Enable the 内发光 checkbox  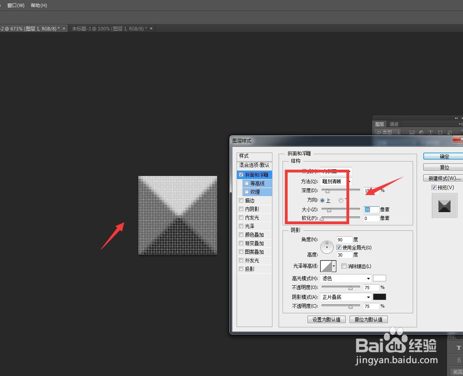[x=241, y=217]
